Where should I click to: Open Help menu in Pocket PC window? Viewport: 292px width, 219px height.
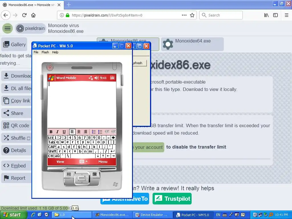[55, 52]
